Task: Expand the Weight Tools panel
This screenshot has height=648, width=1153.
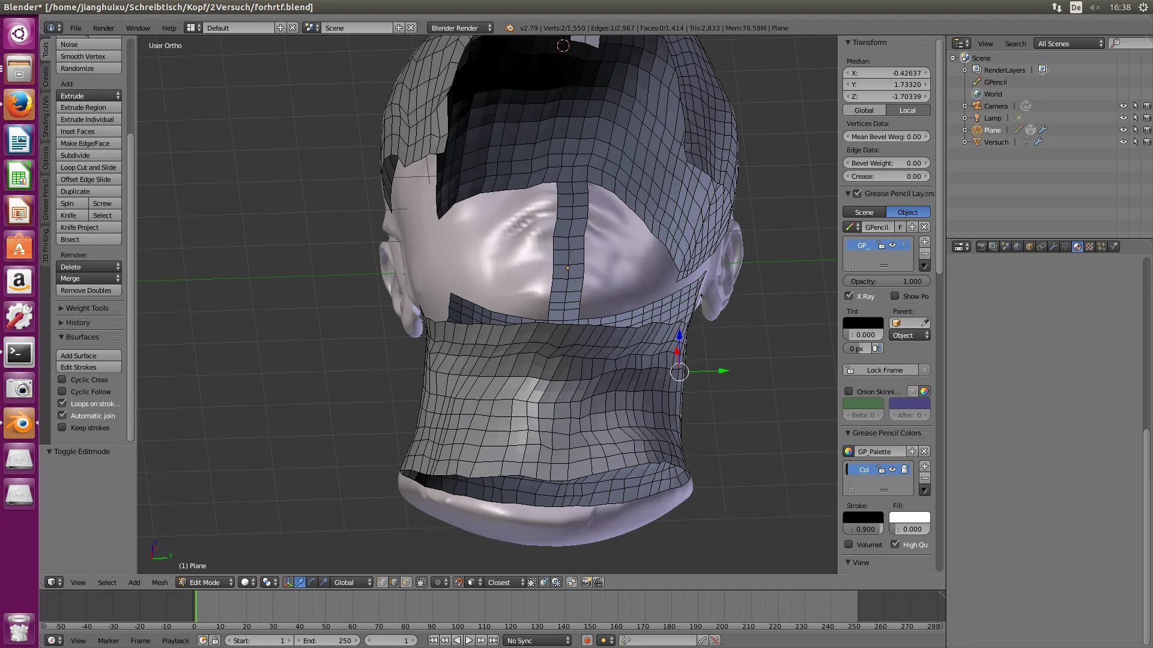Action: click(88, 308)
